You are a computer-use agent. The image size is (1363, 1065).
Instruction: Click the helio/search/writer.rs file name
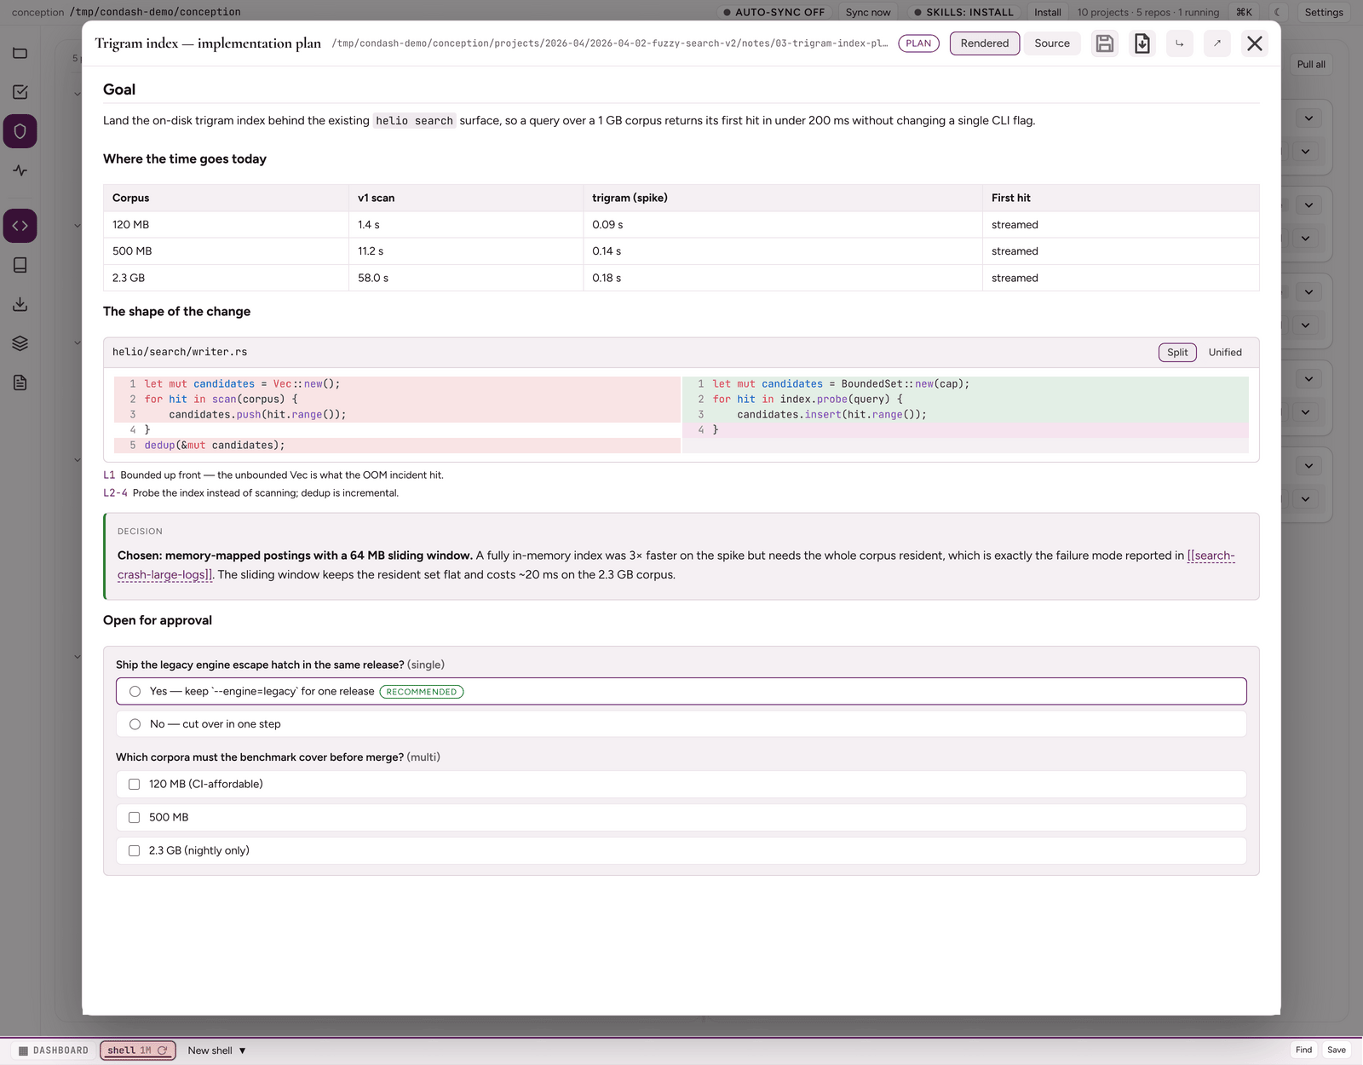point(180,352)
